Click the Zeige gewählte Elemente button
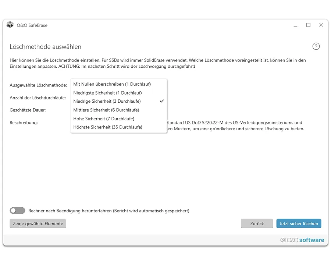The width and height of the screenshot is (331, 265). click(x=38, y=223)
